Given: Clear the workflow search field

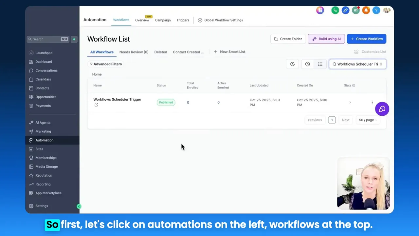Looking at the screenshot, I should coord(381,64).
